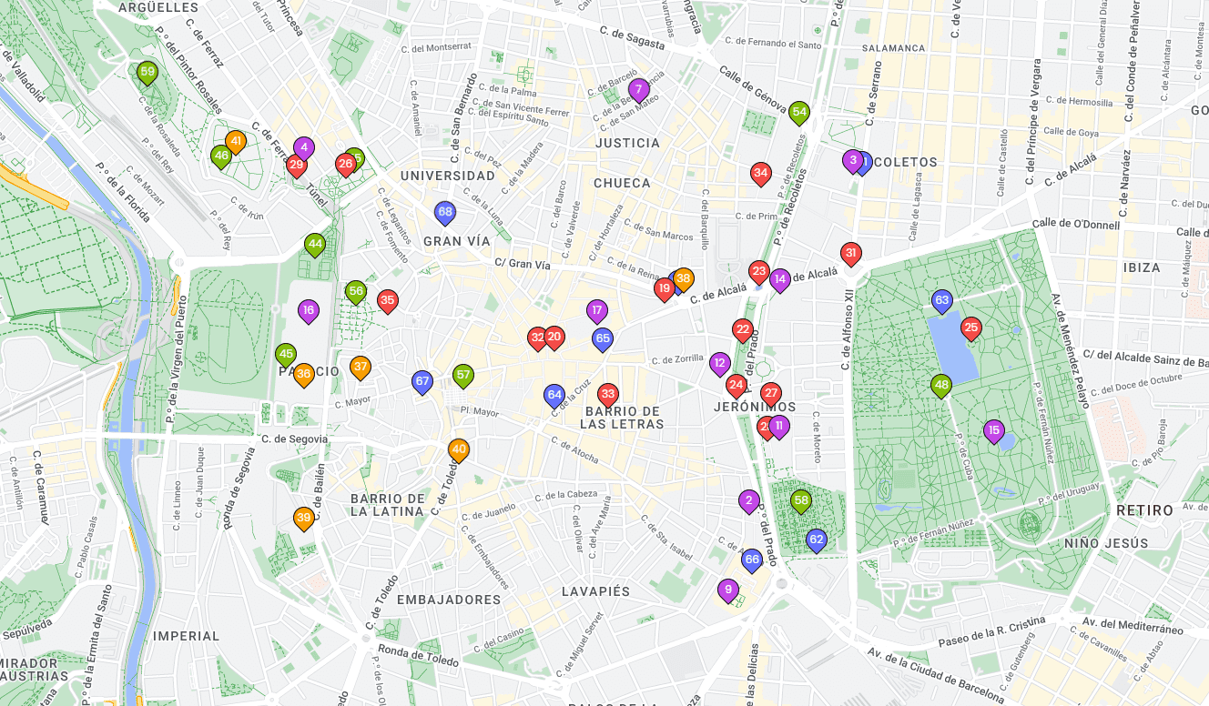Click red marker 33 in Barrio de las Letras
1209x706 pixels.
coord(608,394)
